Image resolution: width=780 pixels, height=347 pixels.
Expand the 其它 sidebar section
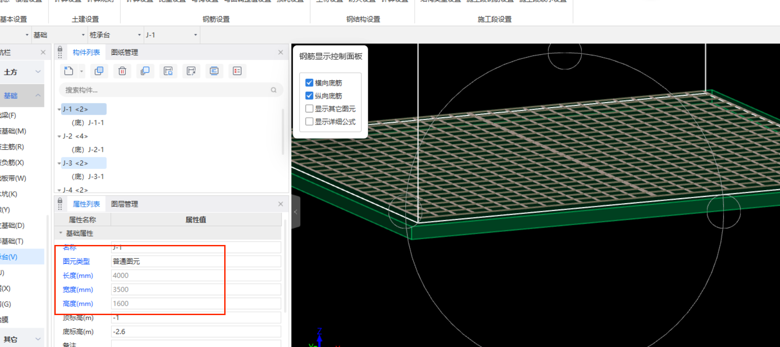click(38, 339)
